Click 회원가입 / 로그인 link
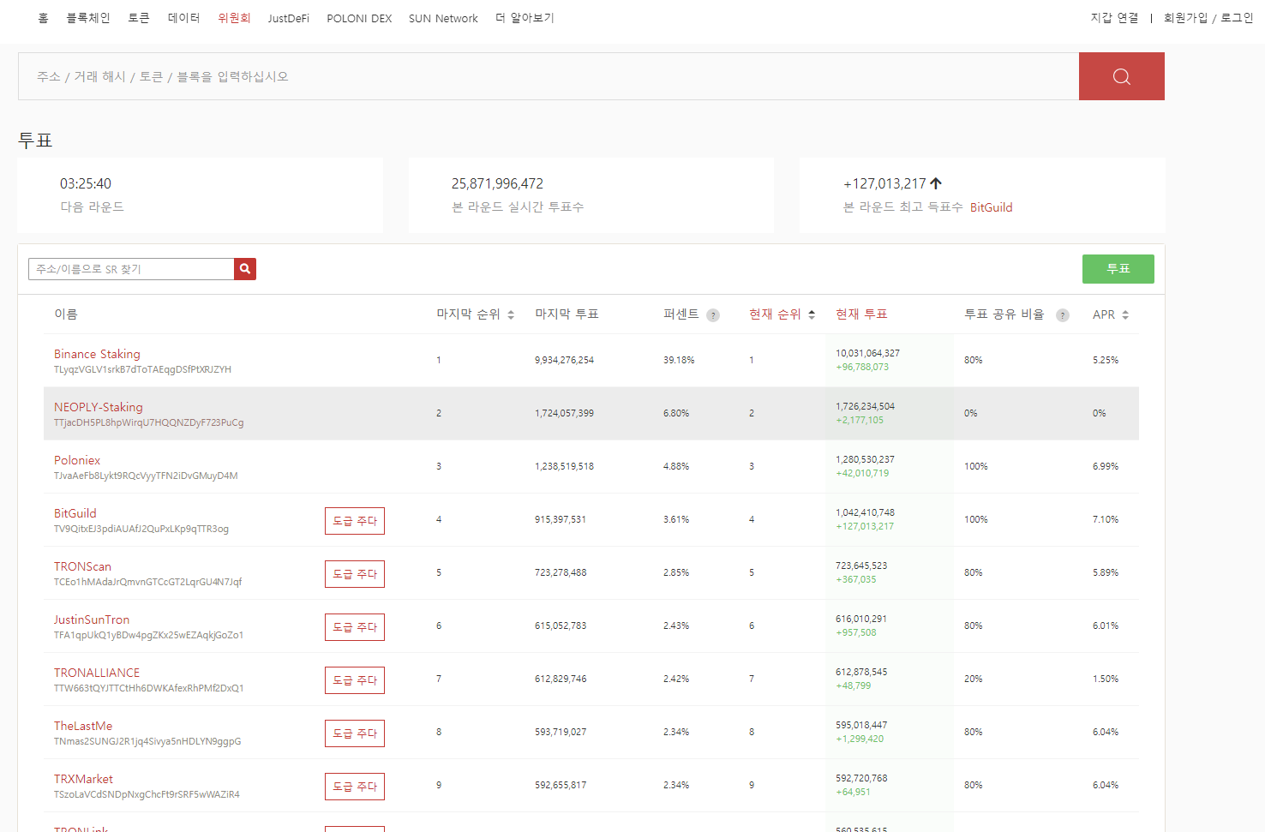Viewport: 1265px width, 832px height. pyautogui.click(x=1208, y=18)
